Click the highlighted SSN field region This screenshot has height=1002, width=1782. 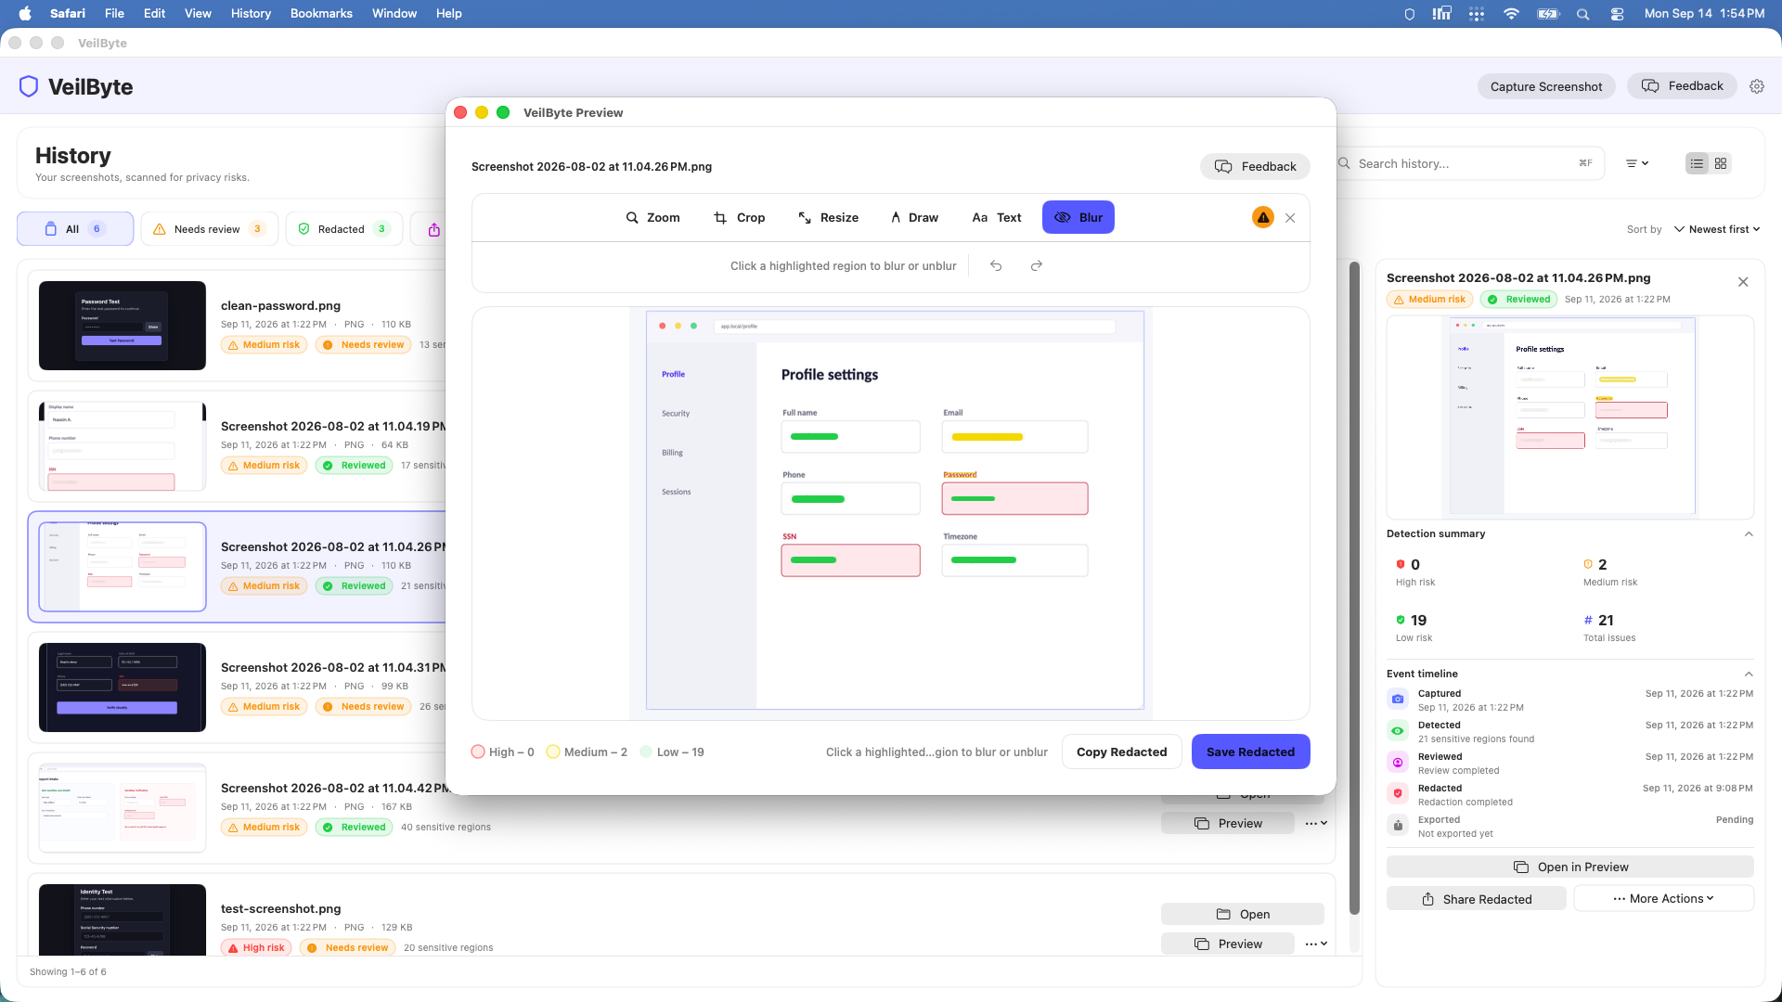coord(850,560)
